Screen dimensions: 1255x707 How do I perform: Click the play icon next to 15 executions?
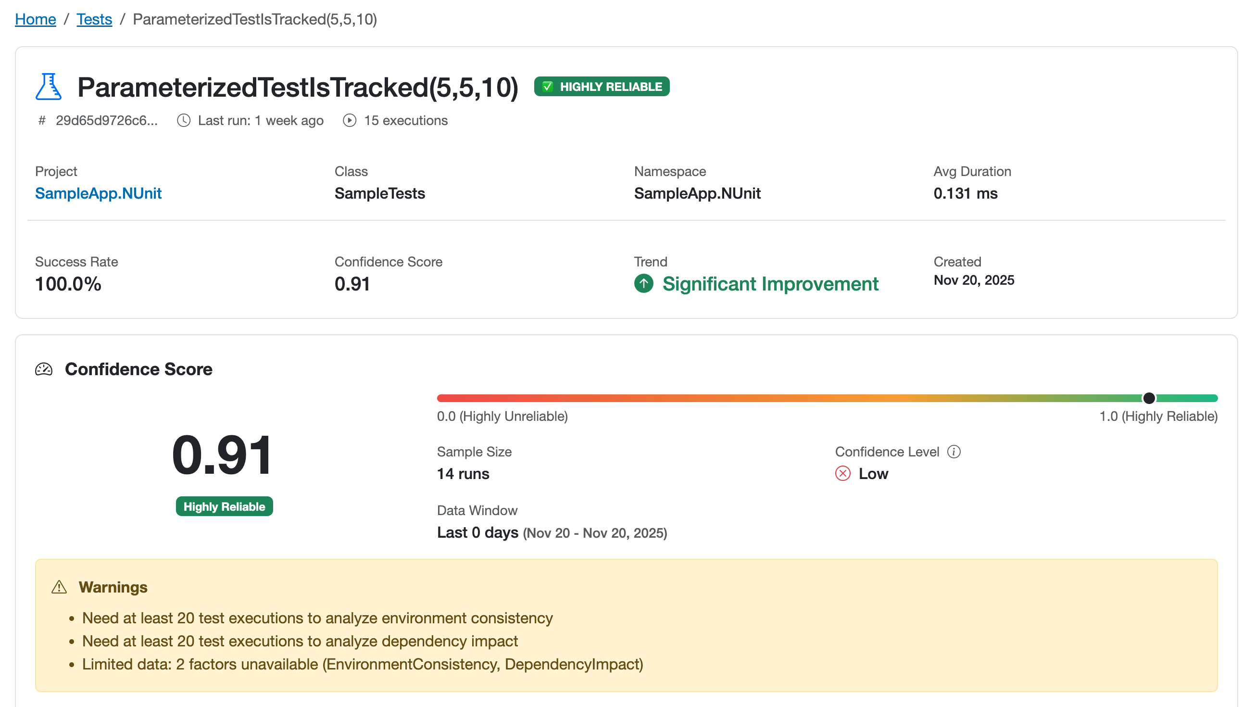349,120
